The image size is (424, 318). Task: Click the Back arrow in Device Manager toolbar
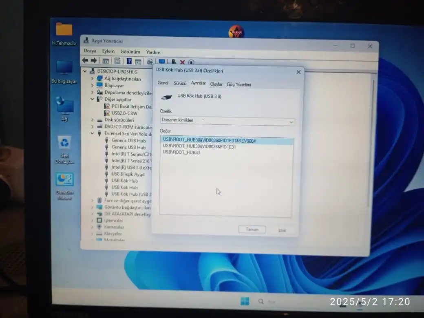click(85, 60)
